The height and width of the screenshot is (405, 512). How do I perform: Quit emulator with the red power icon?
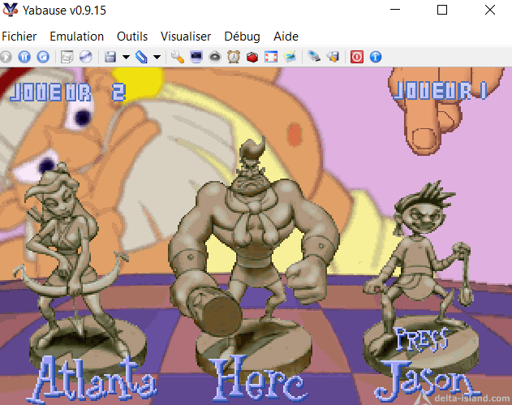click(357, 57)
